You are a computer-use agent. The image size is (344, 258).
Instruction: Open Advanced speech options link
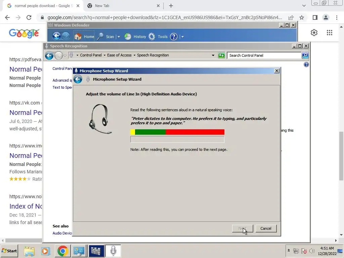click(x=62, y=80)
